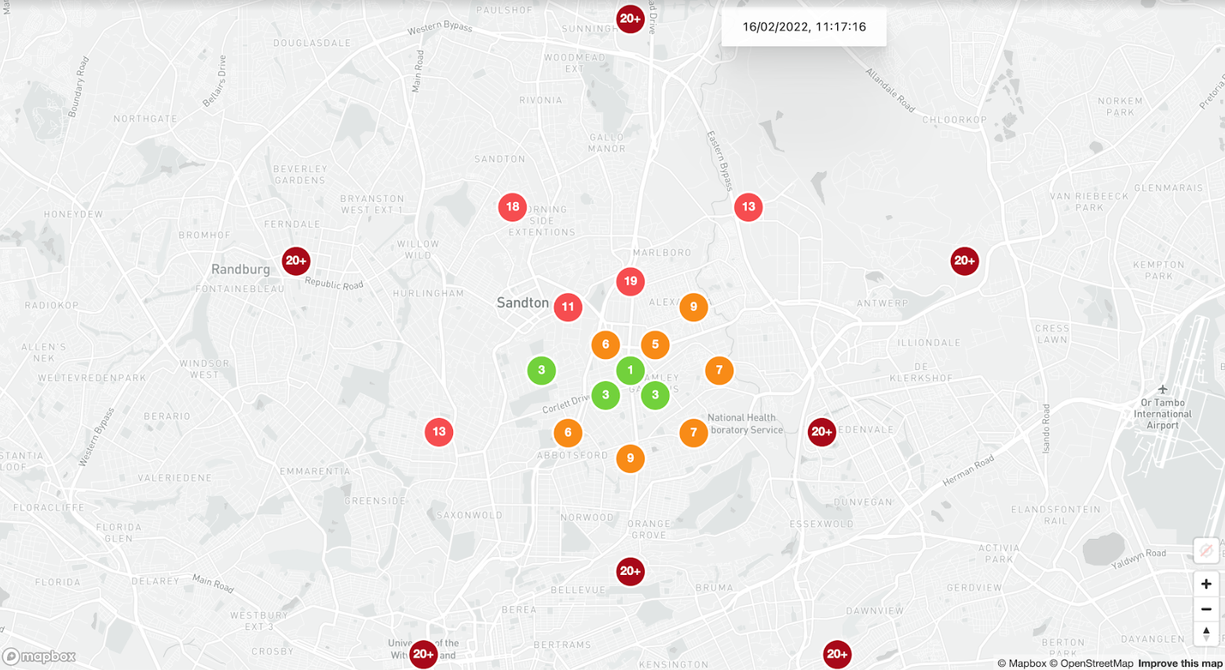
Task: Click the red 11 marker beside Sandton
Action: point(568,307)
